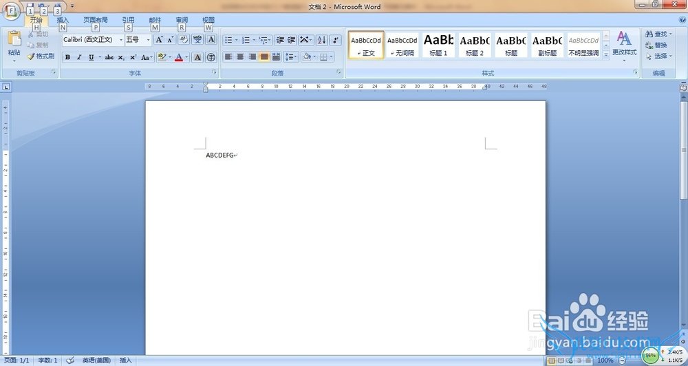Open the borders dropdown arrow
This screenshot has height=366, width=688.
coord(332,57)
